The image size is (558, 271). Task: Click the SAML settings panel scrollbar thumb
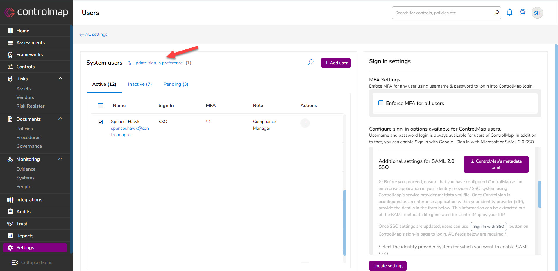click(540, 195)
